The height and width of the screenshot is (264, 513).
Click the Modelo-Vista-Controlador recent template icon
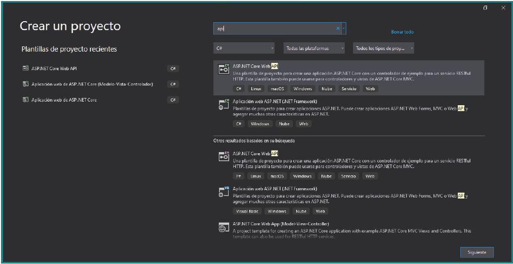(25, 84)
